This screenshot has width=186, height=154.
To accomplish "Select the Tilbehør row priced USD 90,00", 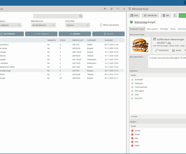I will coord(62,56).
